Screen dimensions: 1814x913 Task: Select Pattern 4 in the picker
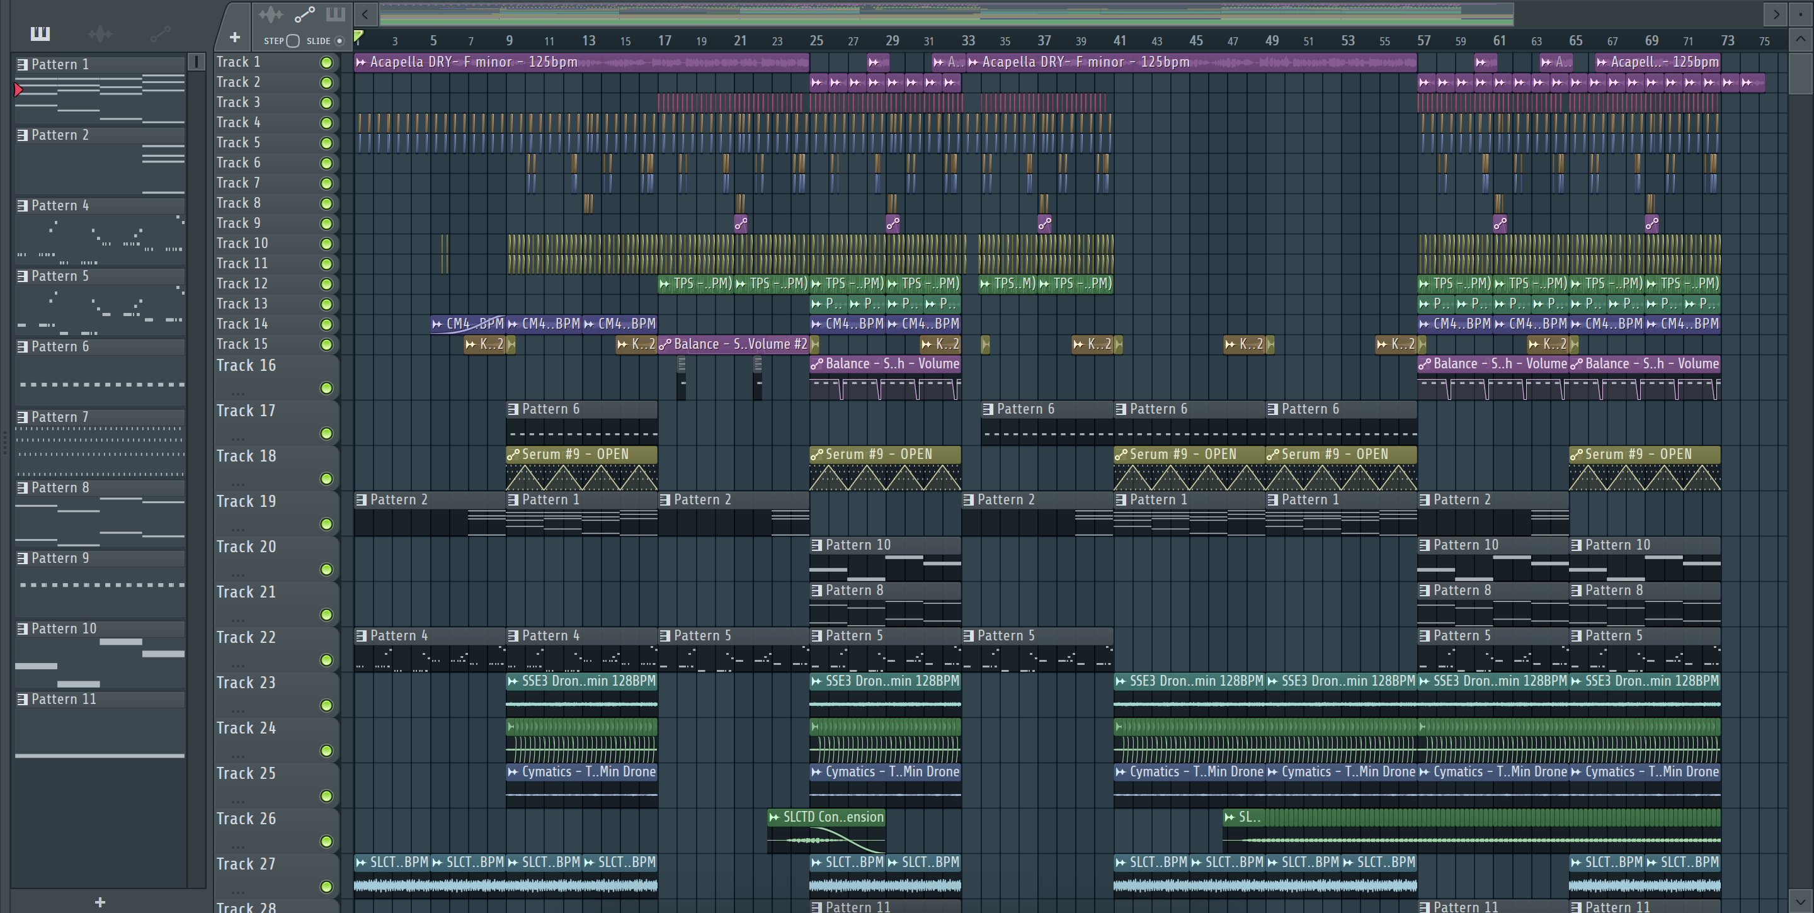pyautogui.click(x=60, y=205)
